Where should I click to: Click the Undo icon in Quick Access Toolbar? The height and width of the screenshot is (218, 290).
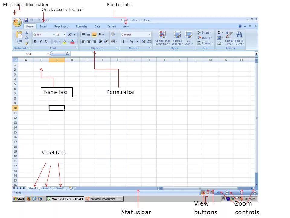click(x=31, y=20)
